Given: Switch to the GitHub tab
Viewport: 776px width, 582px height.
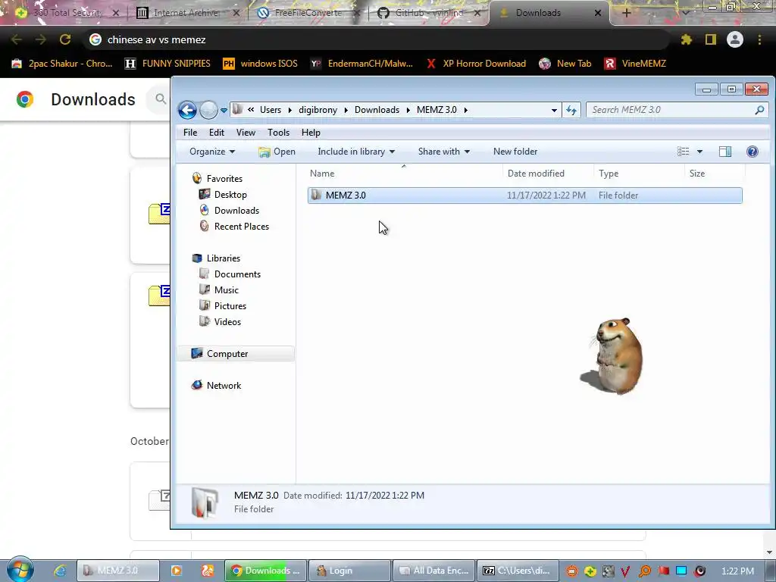Looking at the screenshot, I should (x=429, y=13).
